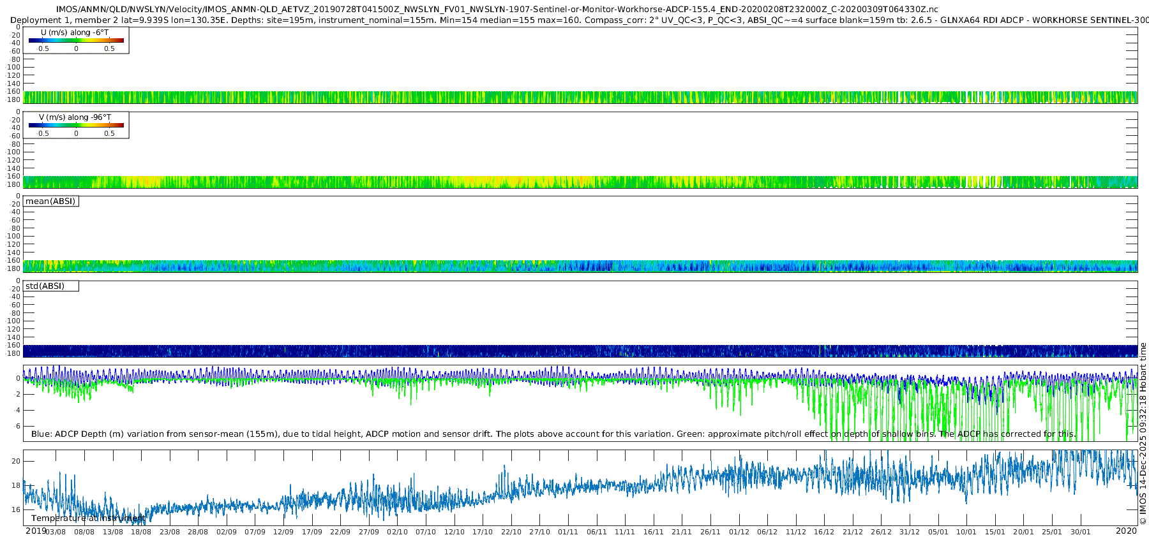The height and width of the screenshot is (542, 1149).
Task: Click the mean(ABSI) panel label
Action: pyautogui.click(x=50, y=201)
